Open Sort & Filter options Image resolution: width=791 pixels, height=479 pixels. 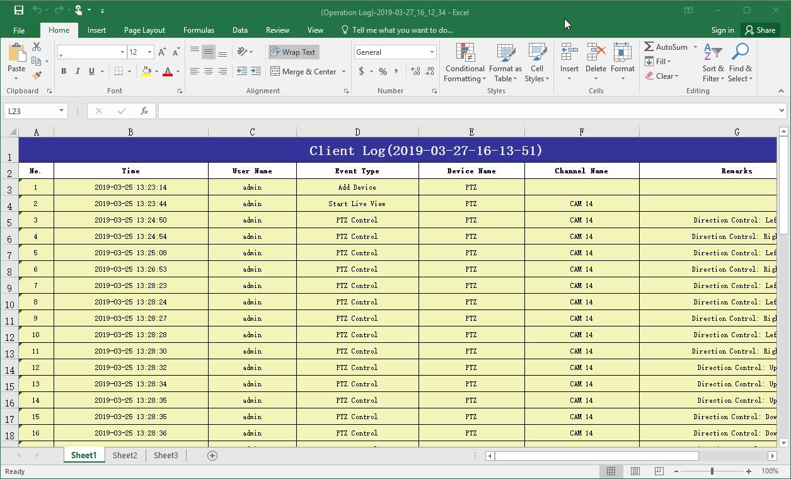click(x=712, y=62)
